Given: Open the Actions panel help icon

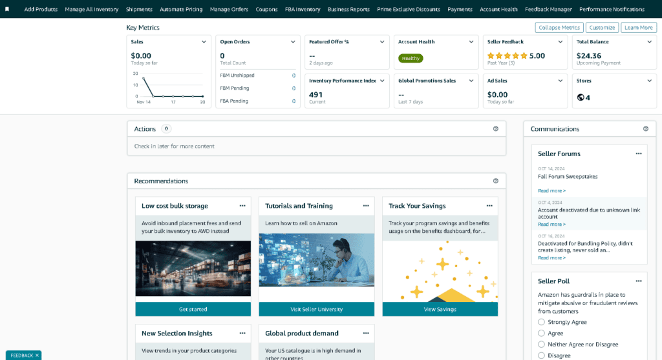Looking at the screenshot, I should point(496,129).
